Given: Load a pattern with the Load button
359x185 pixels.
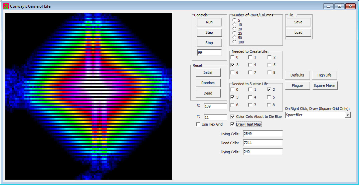Looking at the screenshot, I should (298, 32).
